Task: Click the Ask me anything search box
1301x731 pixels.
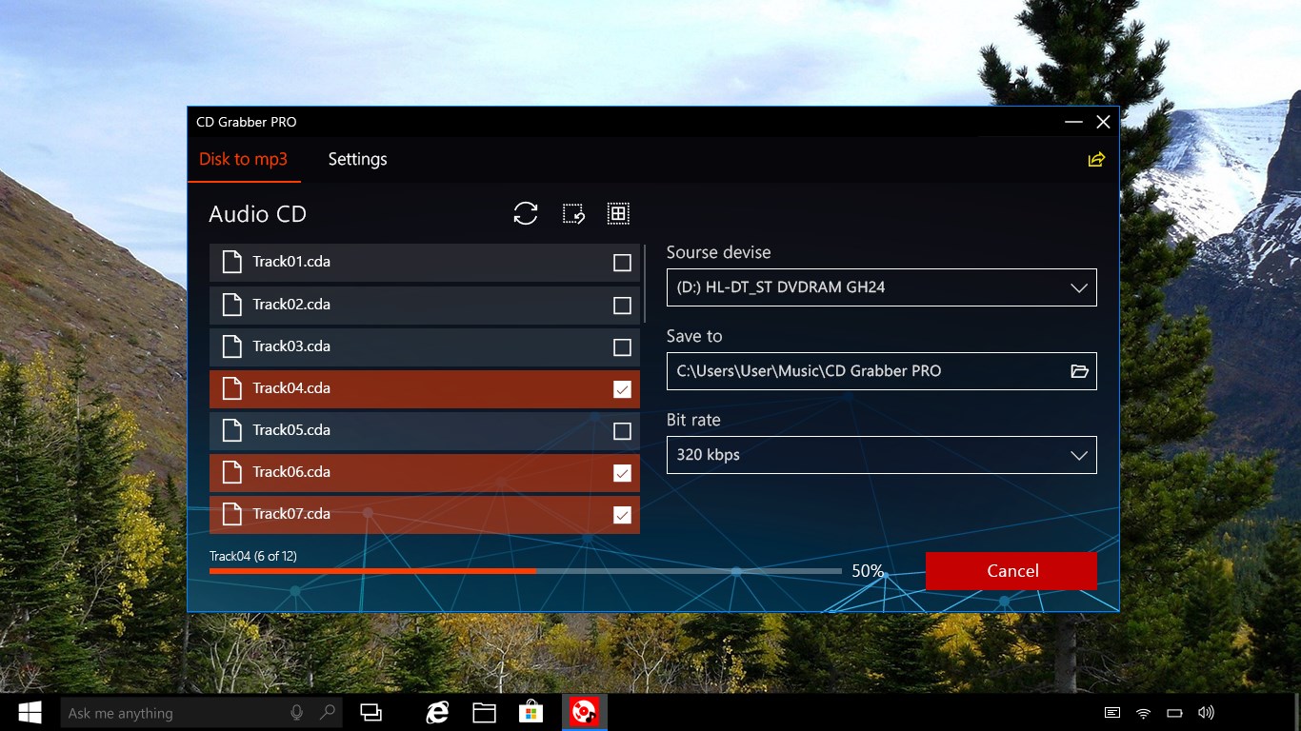Action: click(x=199, y=712)
